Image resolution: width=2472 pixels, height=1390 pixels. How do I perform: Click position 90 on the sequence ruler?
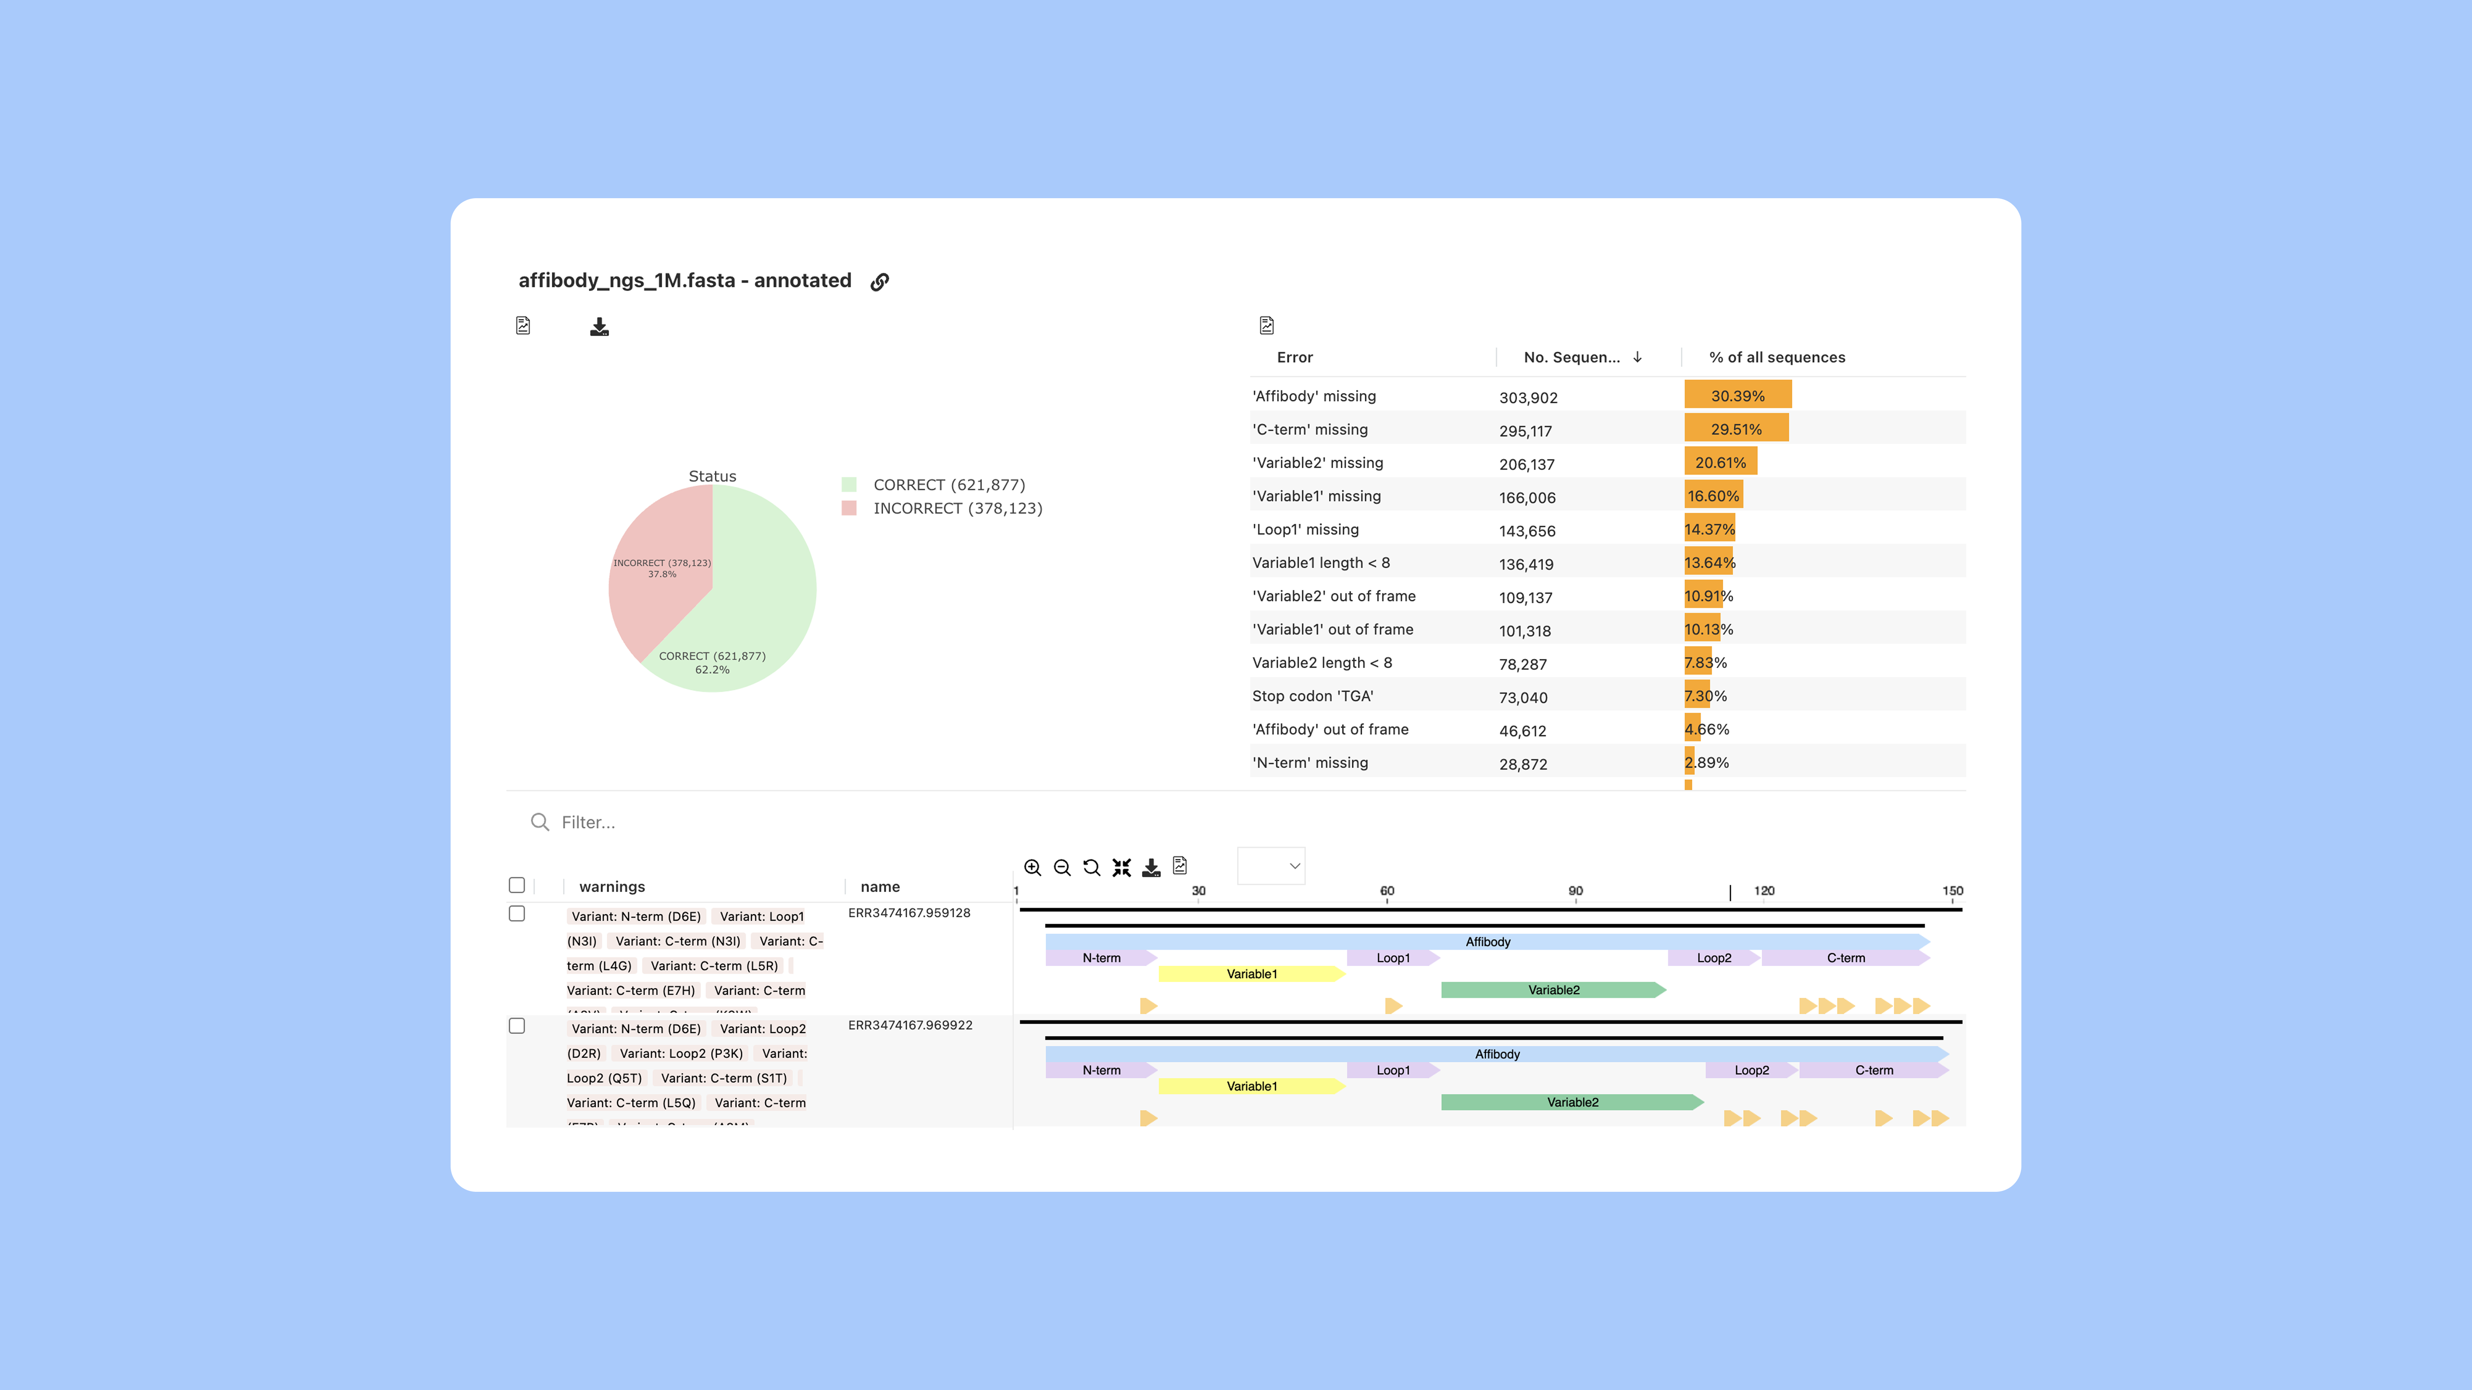coord(1576,891)
